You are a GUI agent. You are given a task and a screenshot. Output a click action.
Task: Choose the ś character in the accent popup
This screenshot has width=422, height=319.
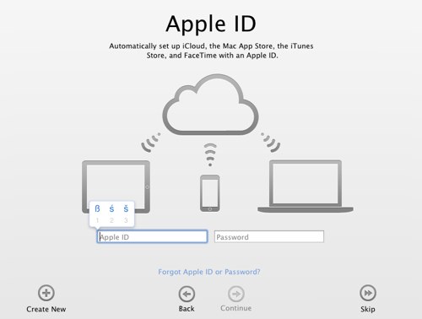[111, 208]
